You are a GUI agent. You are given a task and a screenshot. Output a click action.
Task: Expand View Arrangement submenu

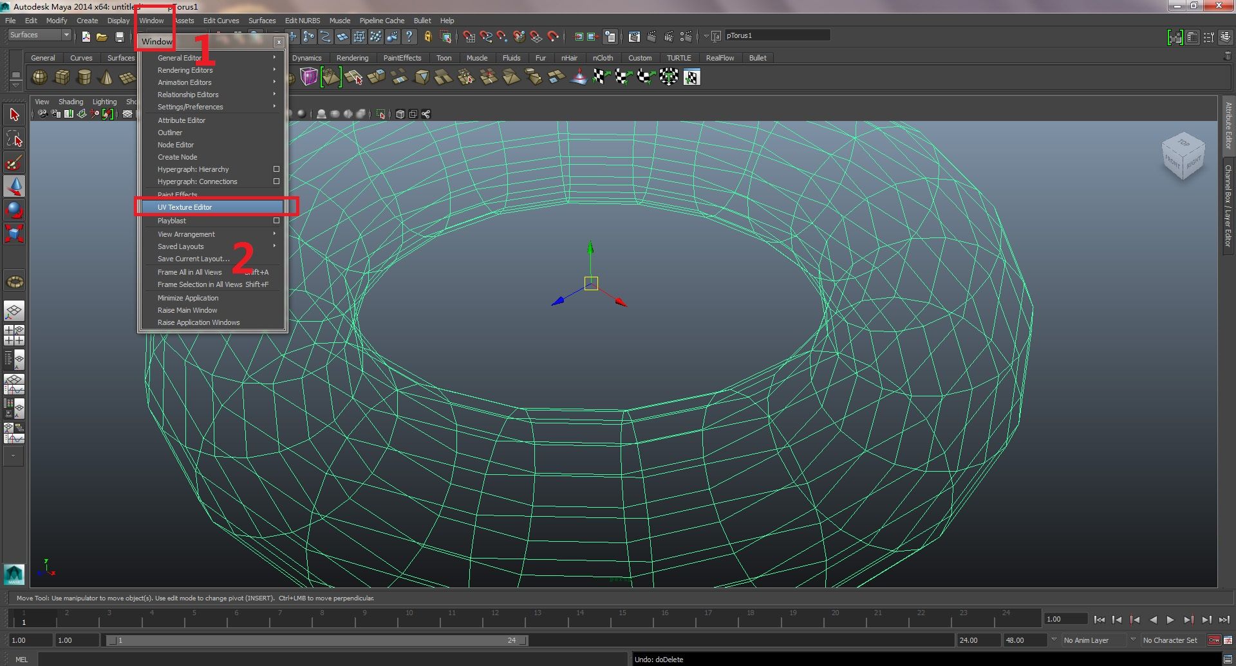pyautogui.click(x=214, y=234)
